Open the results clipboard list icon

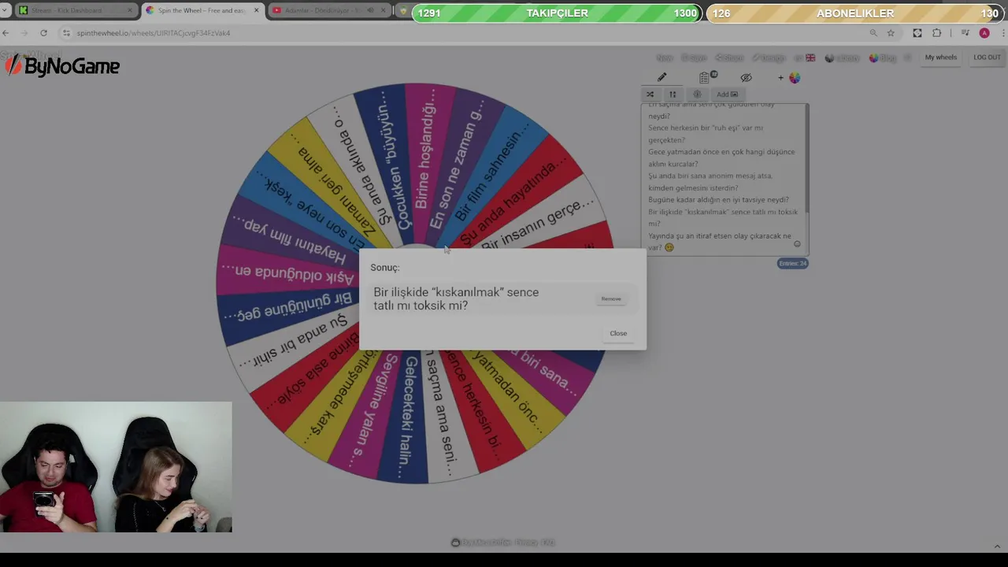(x=705, y=77)
